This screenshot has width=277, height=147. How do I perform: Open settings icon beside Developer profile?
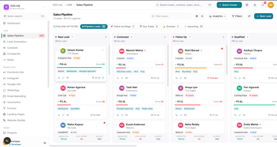click(45, 143)
